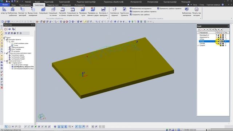
Task: Click the Open file icon in quick toolbar
Action: click(5, 21)
